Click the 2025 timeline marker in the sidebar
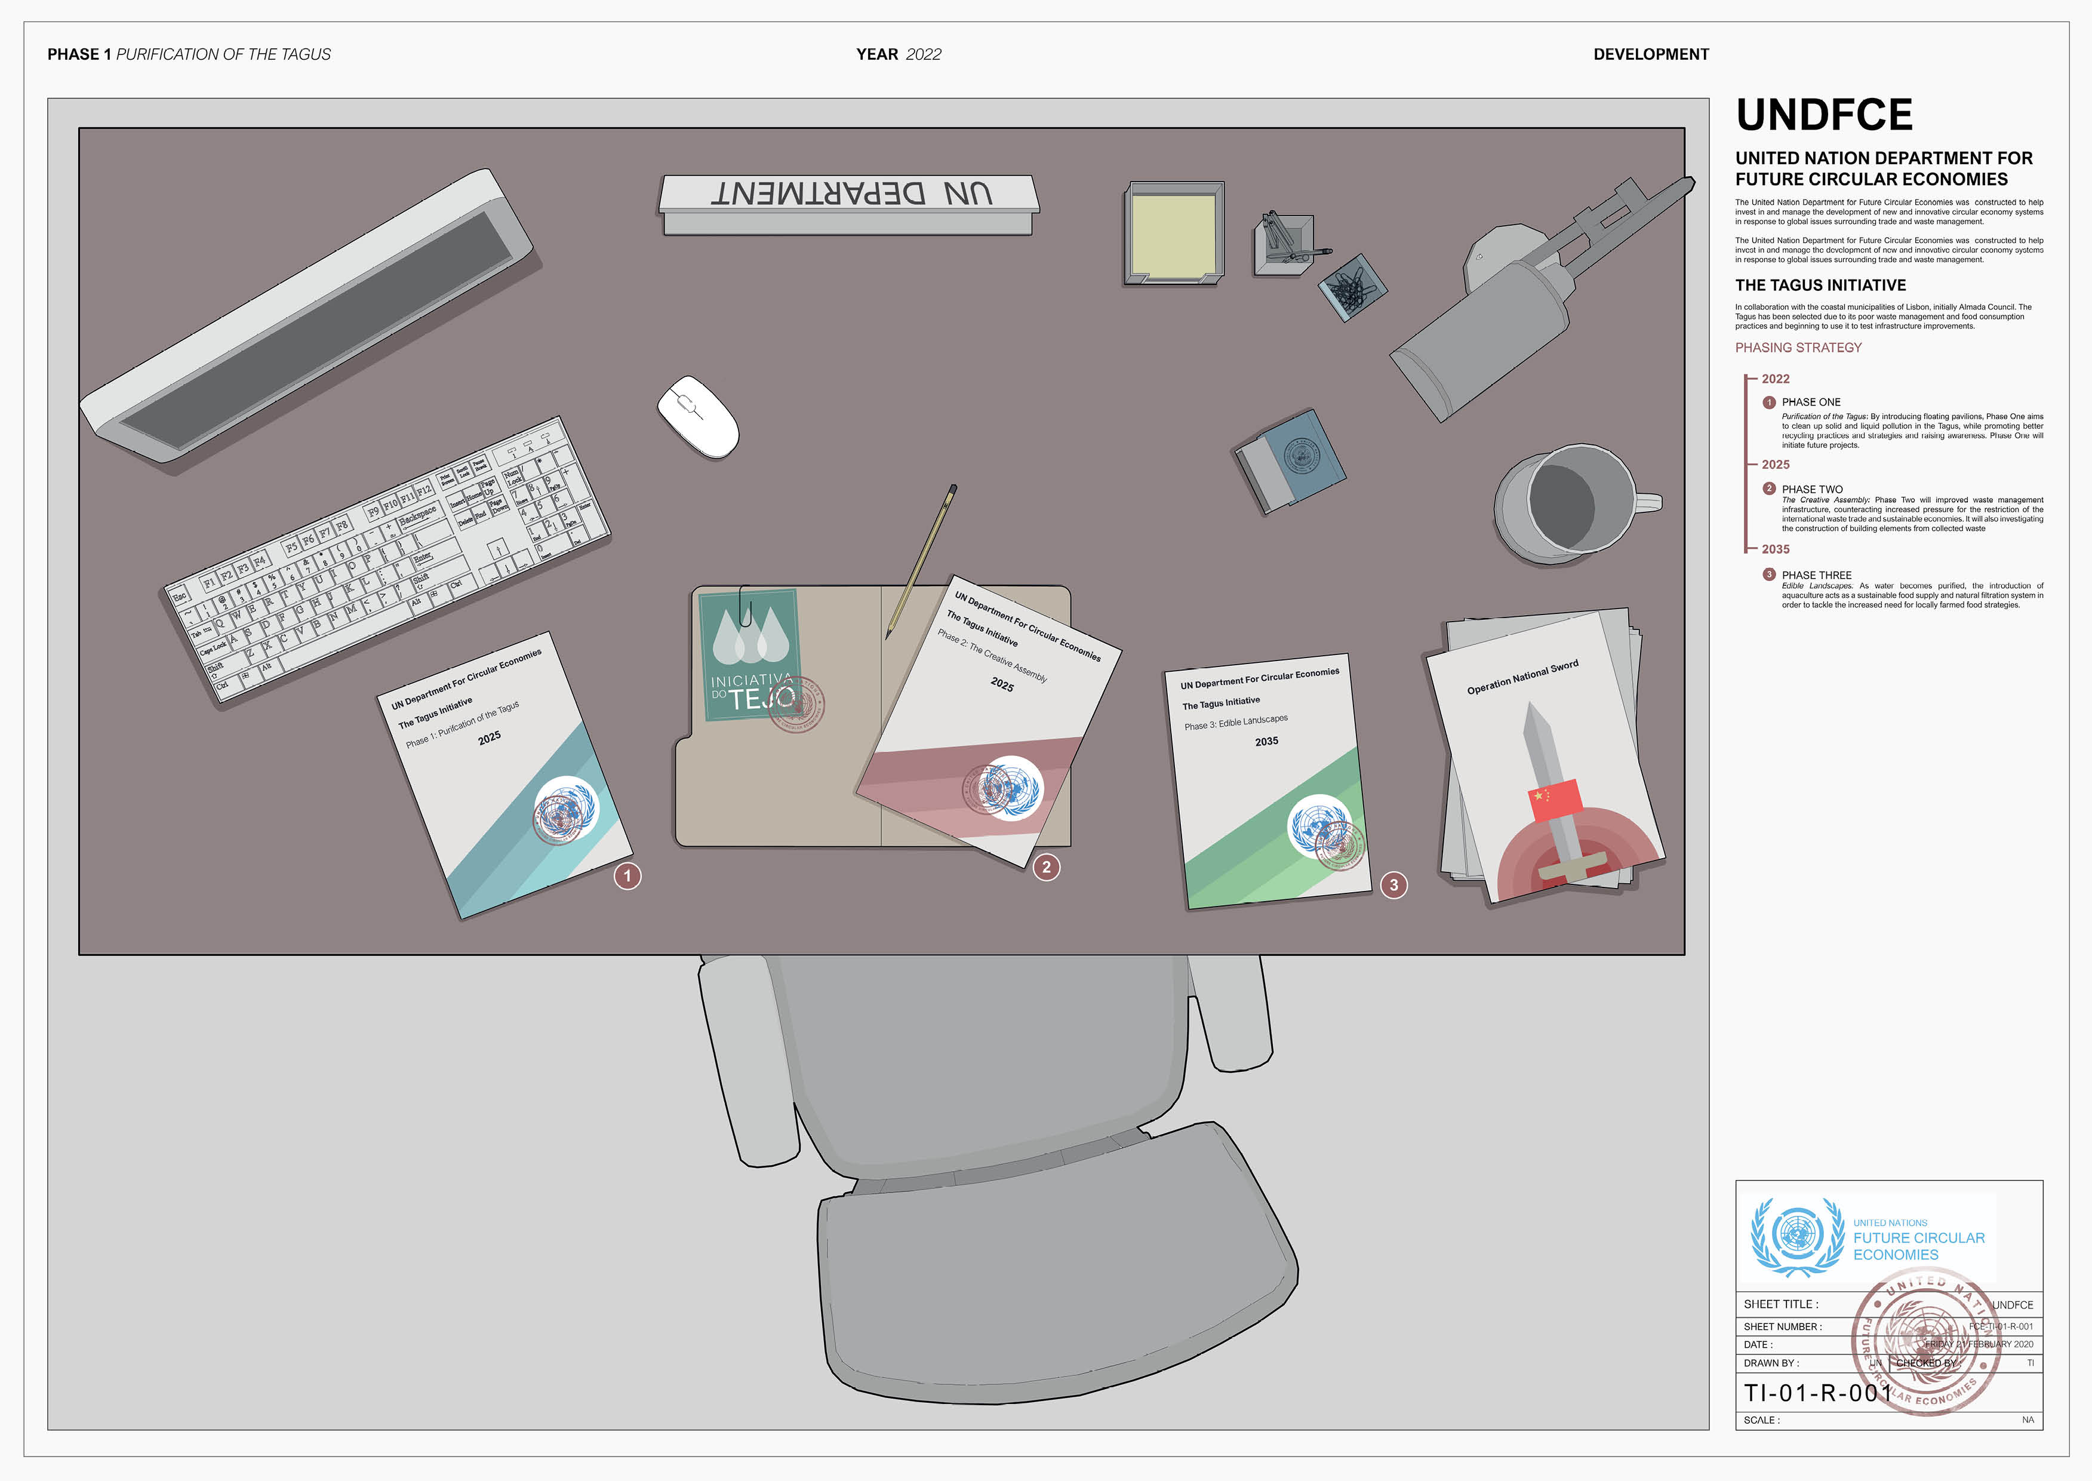The height and width of the screenshot is (1481, 2092). pyautogui.click(x=1775, y=464)
